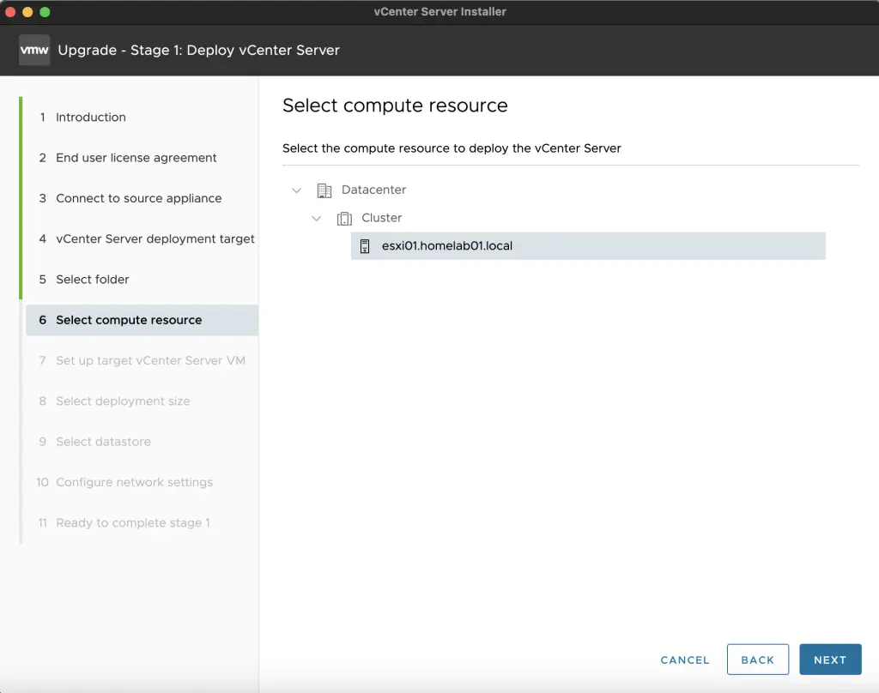
Task: Select the Cluster node in the tree
Action: 382,218
